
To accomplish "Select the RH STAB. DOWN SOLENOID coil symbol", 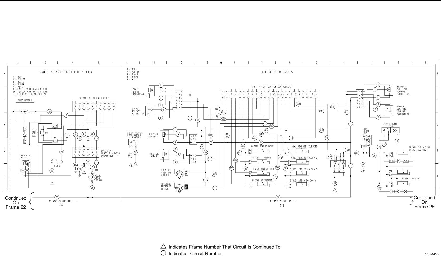I will tap(262, 150).
